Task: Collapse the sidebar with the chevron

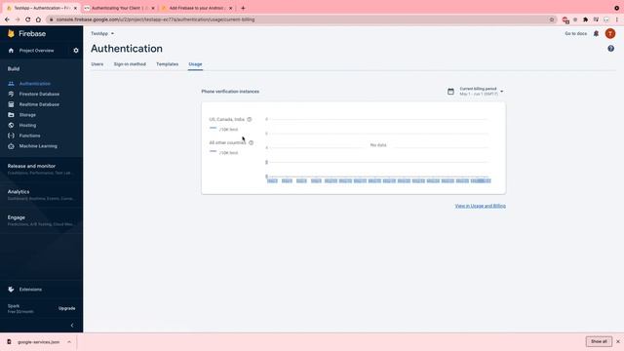Action: coord(72,325)
